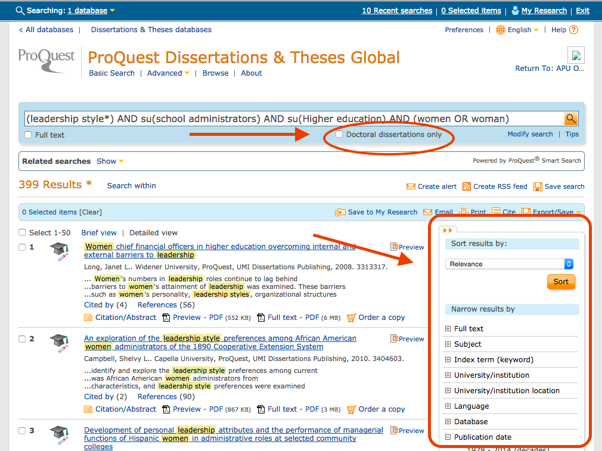This screenshot has height=451, width=602.
Task: Expand the Database filter
Action: click(x=448, y=421)
